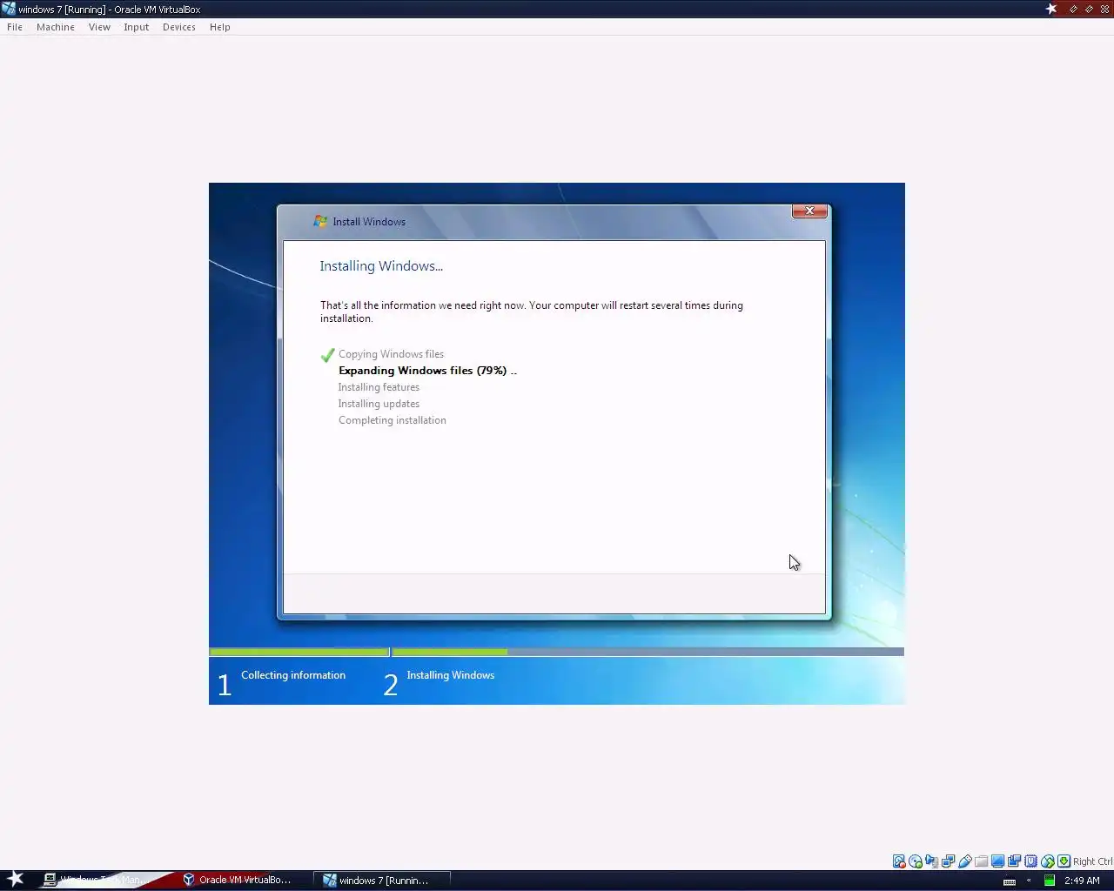The width and height of the screenshot is (1114, 891).
Task: Open the Devices menu
Action: pos(179,27)
